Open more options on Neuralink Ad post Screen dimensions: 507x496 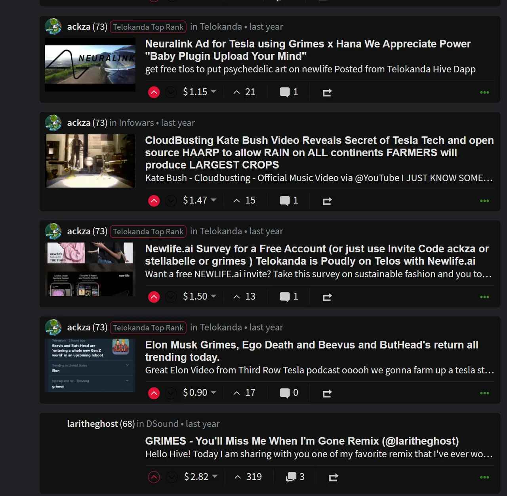pyautogui.click(x=484, y=93)
